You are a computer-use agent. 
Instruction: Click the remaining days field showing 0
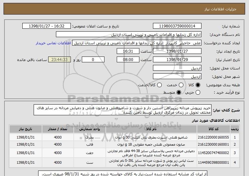(x=93, y=60)
